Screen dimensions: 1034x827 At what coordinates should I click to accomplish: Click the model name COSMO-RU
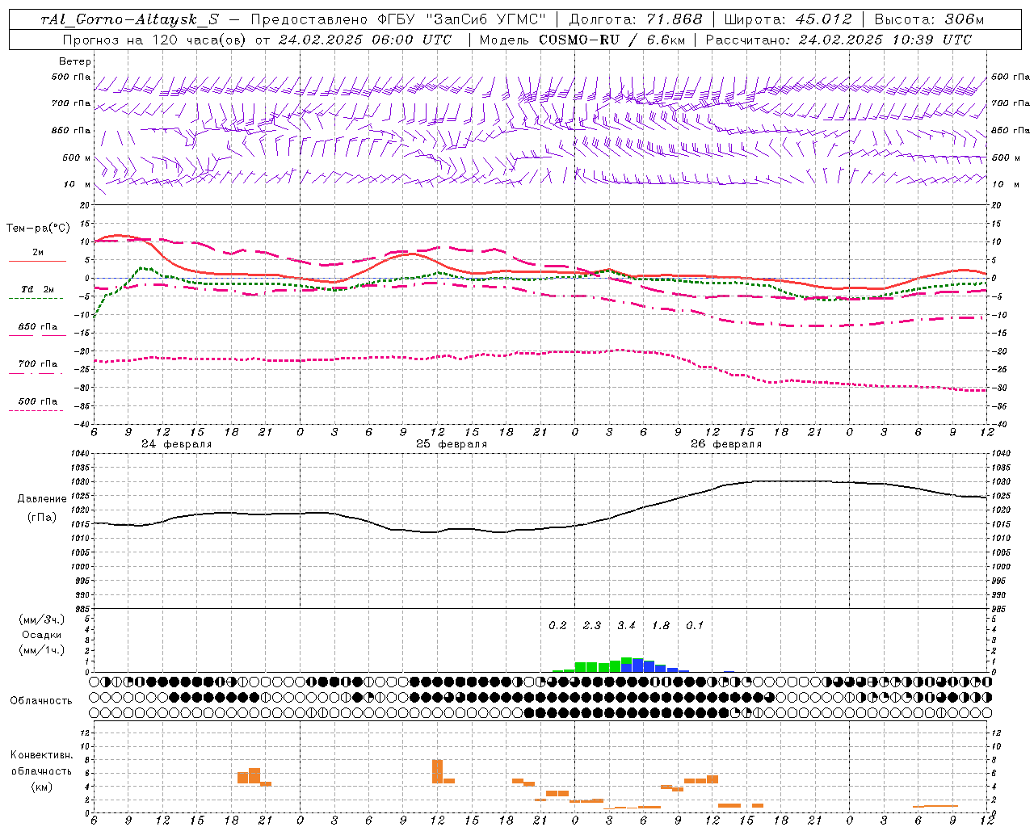point(579,40)
